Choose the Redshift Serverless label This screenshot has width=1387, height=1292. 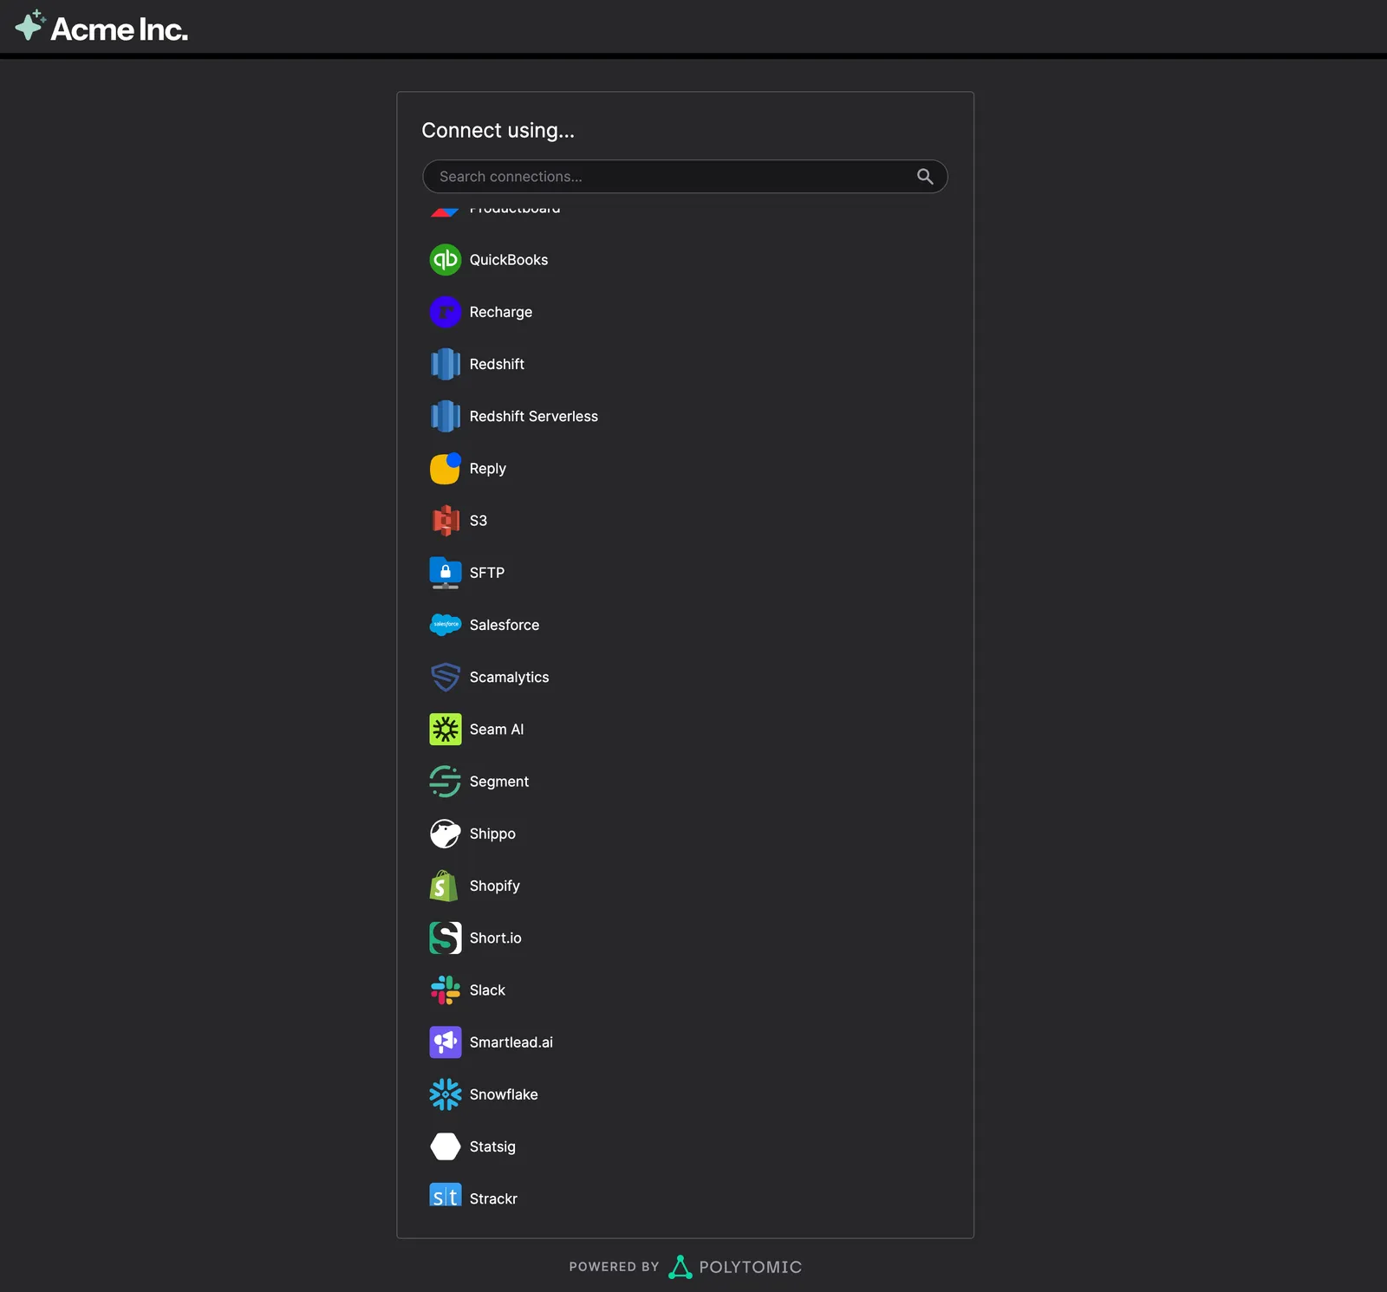click(x=534, y=416)
